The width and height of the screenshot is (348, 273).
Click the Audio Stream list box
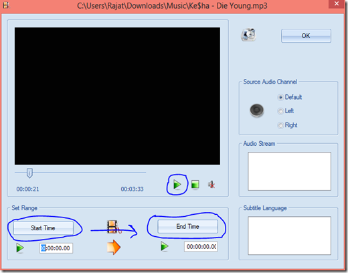point(289,171)
